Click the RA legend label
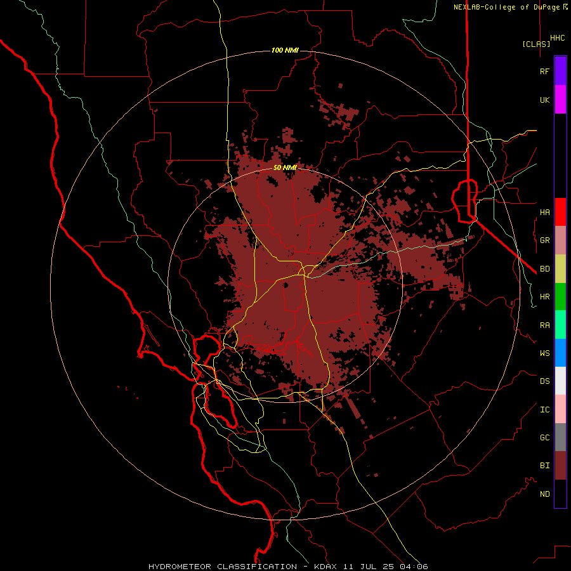This screenshot has width=571, height=571. 544,325
